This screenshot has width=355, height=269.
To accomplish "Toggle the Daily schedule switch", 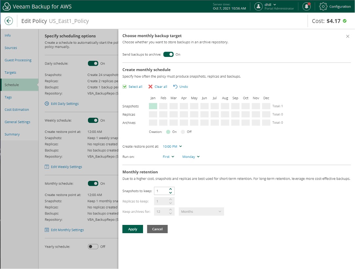I will 93,63.
